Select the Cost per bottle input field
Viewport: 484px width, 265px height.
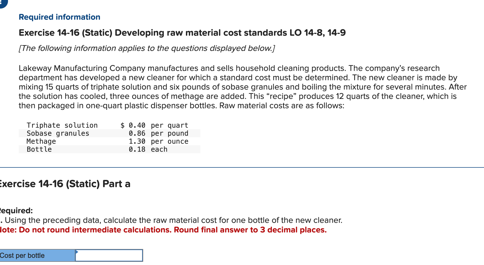tap(110, 255)
